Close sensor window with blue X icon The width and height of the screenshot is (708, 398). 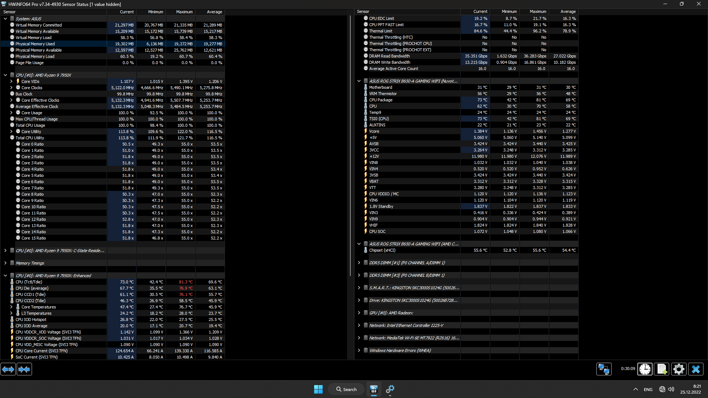pos(696,369)
